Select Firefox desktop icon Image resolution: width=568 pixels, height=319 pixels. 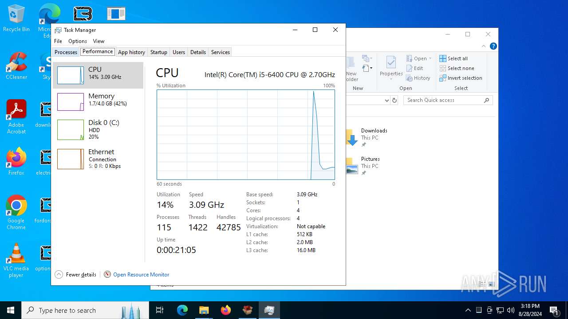(x=16, y=162)
